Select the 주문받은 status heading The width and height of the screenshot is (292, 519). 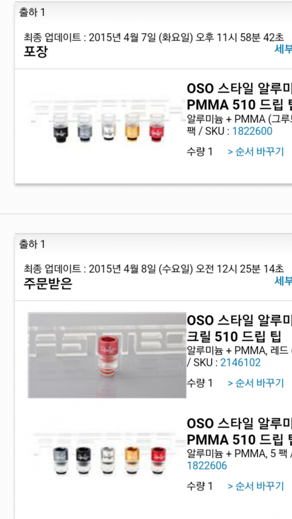click(48, 284)
